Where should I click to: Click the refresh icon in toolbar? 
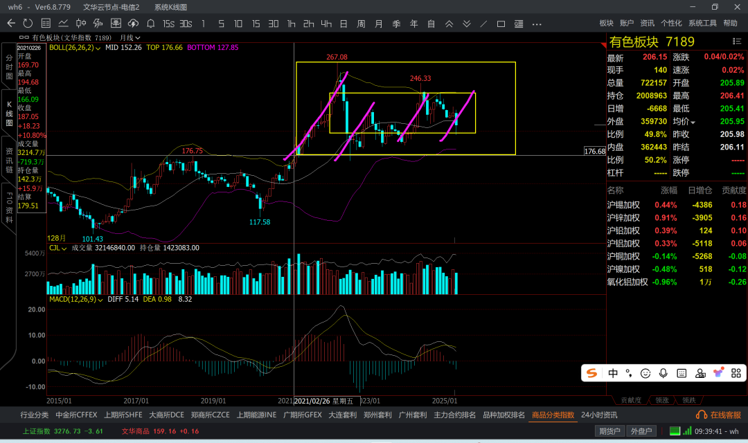(x=28, y=24)
